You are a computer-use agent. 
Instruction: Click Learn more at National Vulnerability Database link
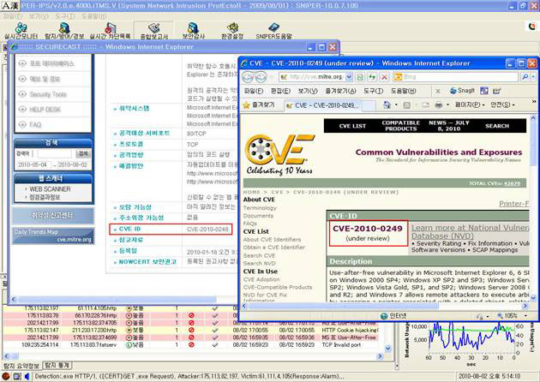[470, 231]
